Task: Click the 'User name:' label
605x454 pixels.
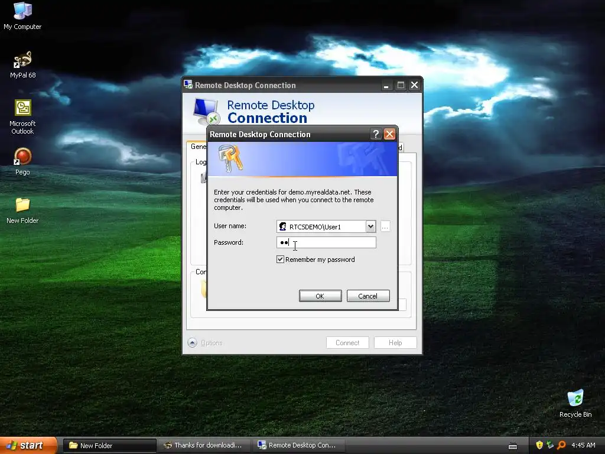Action: pos(230,226)
